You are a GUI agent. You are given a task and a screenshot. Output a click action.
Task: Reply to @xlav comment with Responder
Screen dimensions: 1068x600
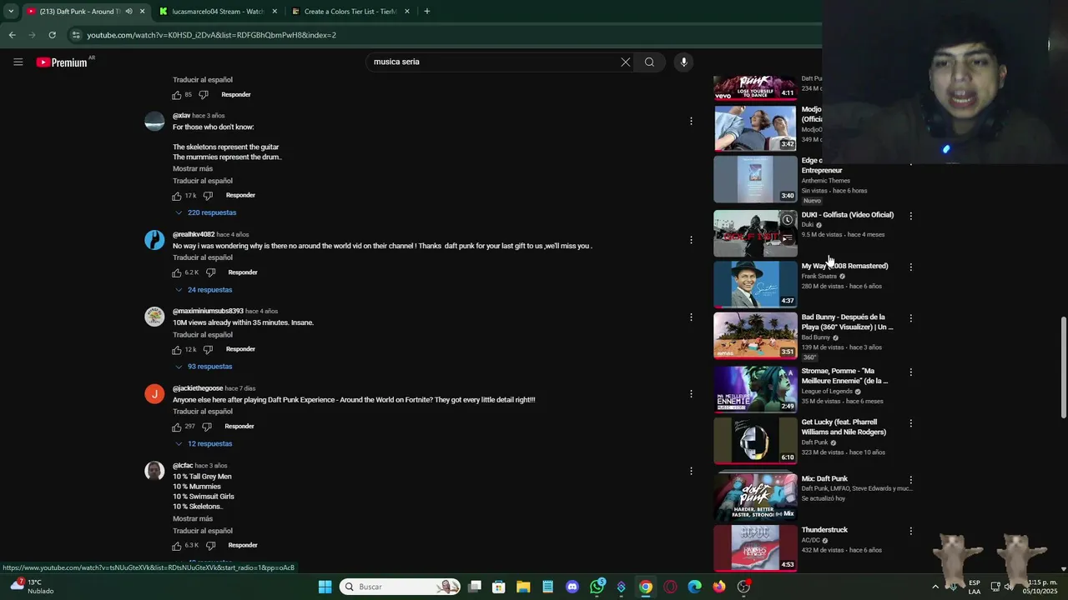click(240, 196)
